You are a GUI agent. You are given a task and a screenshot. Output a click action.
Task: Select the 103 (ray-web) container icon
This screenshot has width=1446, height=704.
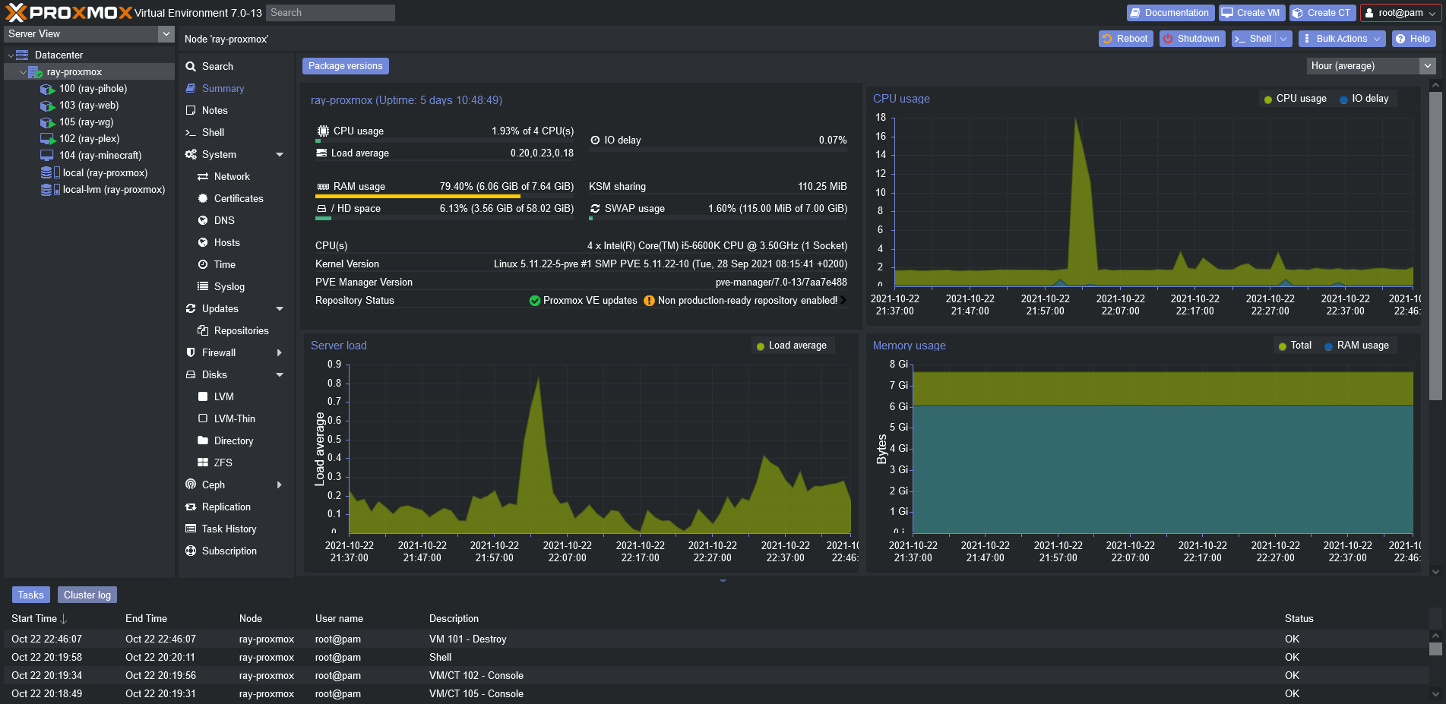click(x=47, y=106)
